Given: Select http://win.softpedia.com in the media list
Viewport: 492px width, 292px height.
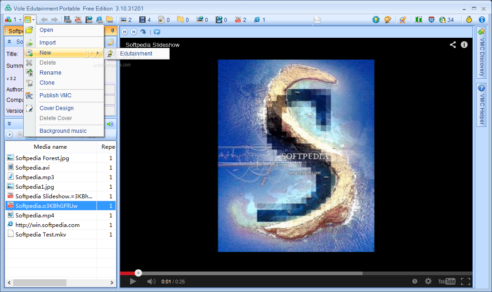Looking at the screenshot, I should (47, 225).
